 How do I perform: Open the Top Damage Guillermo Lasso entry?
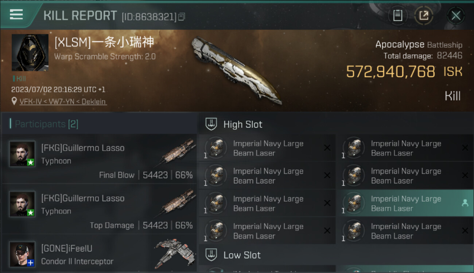(x=100, y=208)
